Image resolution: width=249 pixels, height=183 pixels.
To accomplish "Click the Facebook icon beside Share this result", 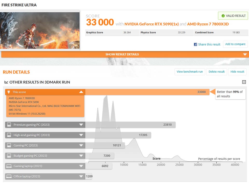I will point(195,44).
